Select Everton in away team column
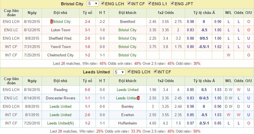 tap(127, 115)
